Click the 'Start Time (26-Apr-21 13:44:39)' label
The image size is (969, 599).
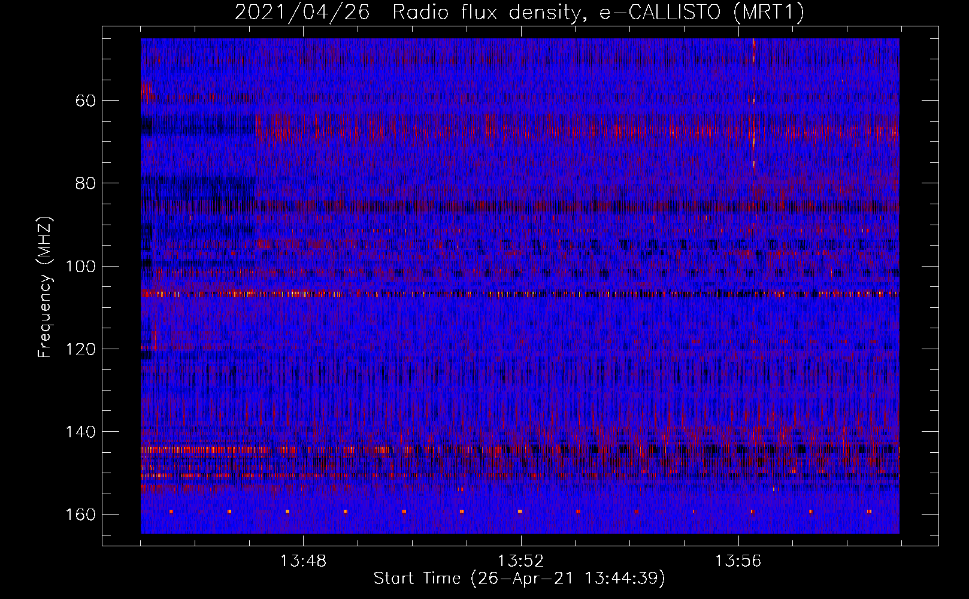[x=519, y=579]
